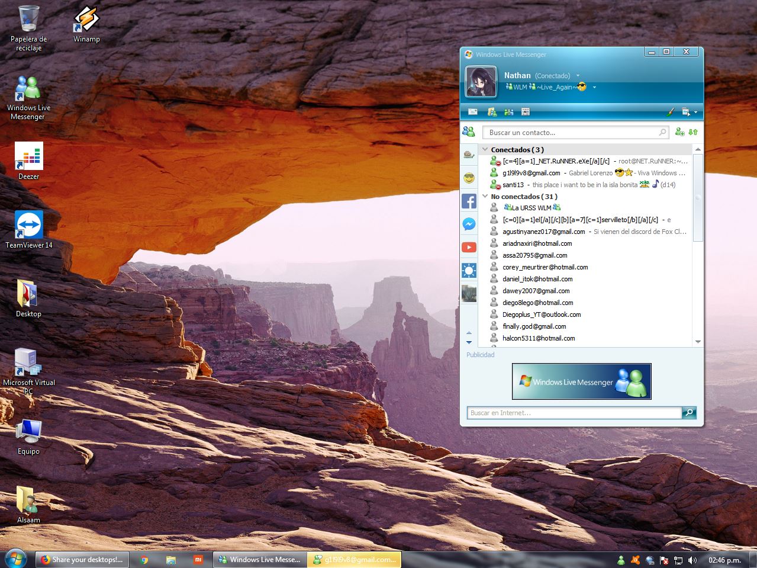The height and width of the screenshot is (568, 757).
Task: Open the show menu dropdown icon
Action: coord(689,111)
